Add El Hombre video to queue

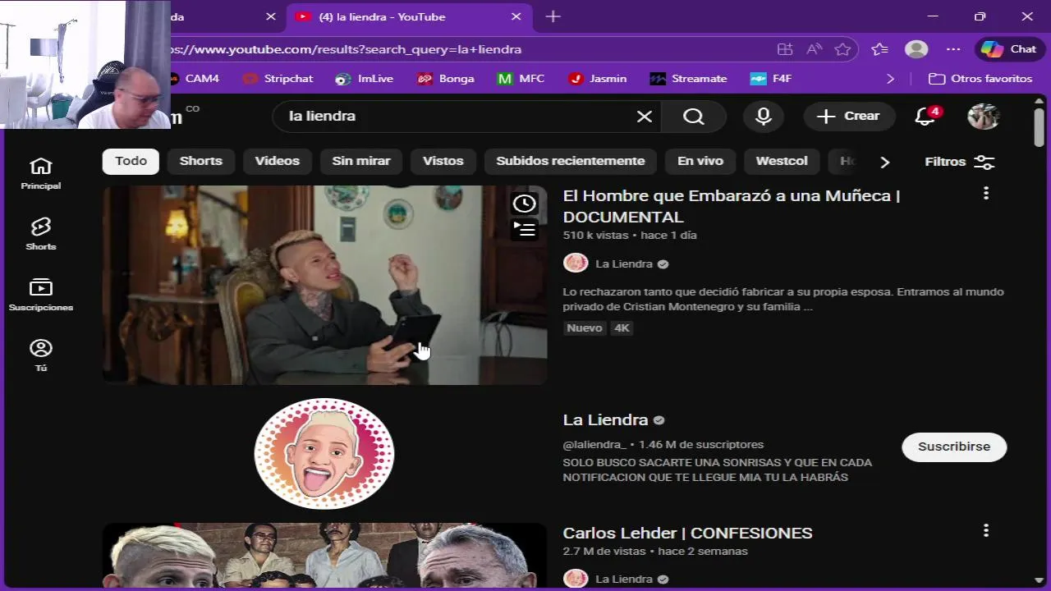pos(524,229)
